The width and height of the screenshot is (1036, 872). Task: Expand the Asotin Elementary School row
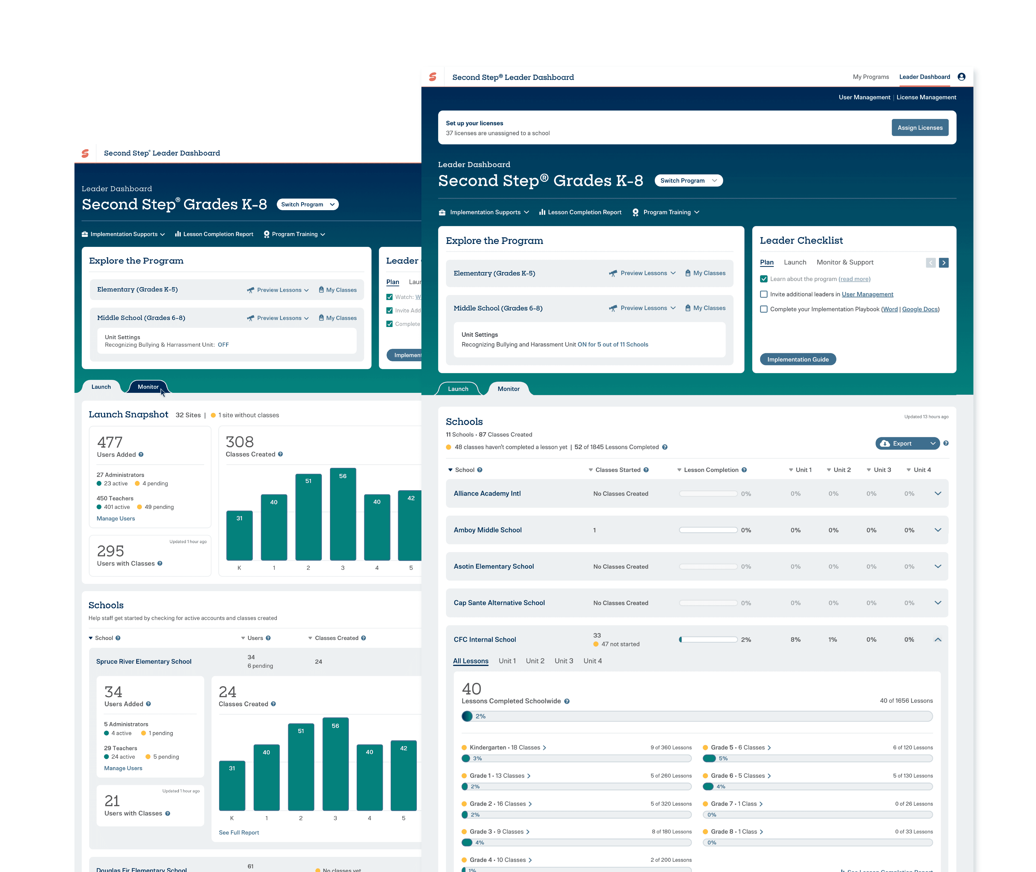click(x=938, y=567)
